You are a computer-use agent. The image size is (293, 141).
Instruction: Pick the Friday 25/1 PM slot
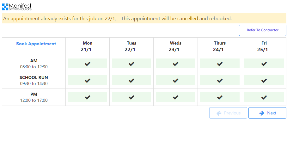[264, 97]
